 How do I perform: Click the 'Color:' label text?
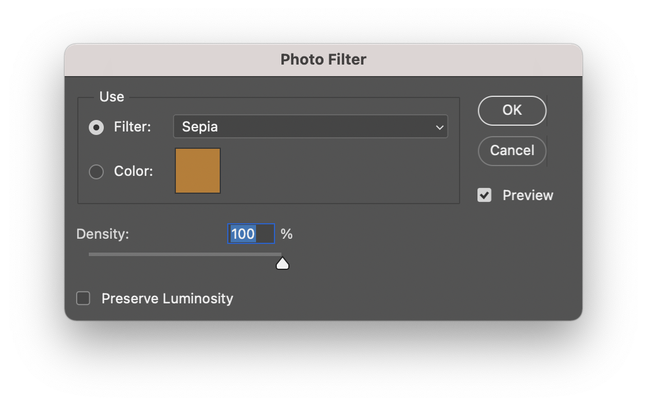coord(133,171)
